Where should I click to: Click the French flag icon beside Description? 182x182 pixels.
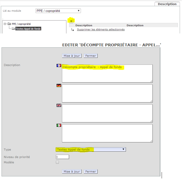tap(59, 66)
